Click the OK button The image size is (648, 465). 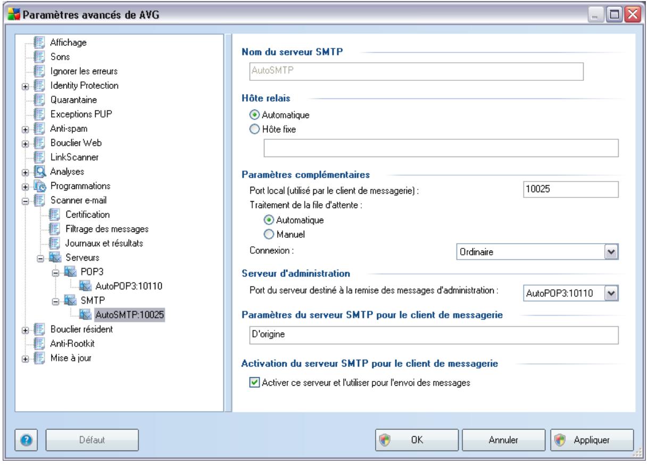coord(417,439)
